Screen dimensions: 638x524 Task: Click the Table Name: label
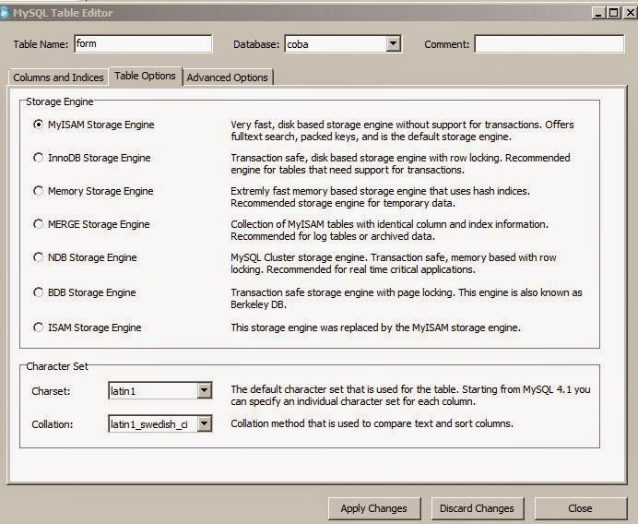pyautogui.click(x=41, y=44)
